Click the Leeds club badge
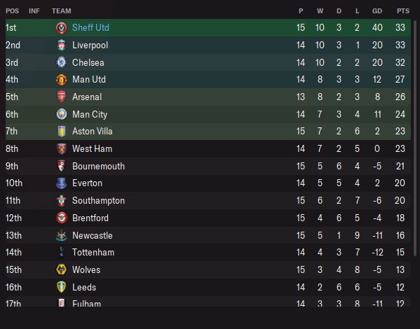The image size is (420, 329). 61,287
